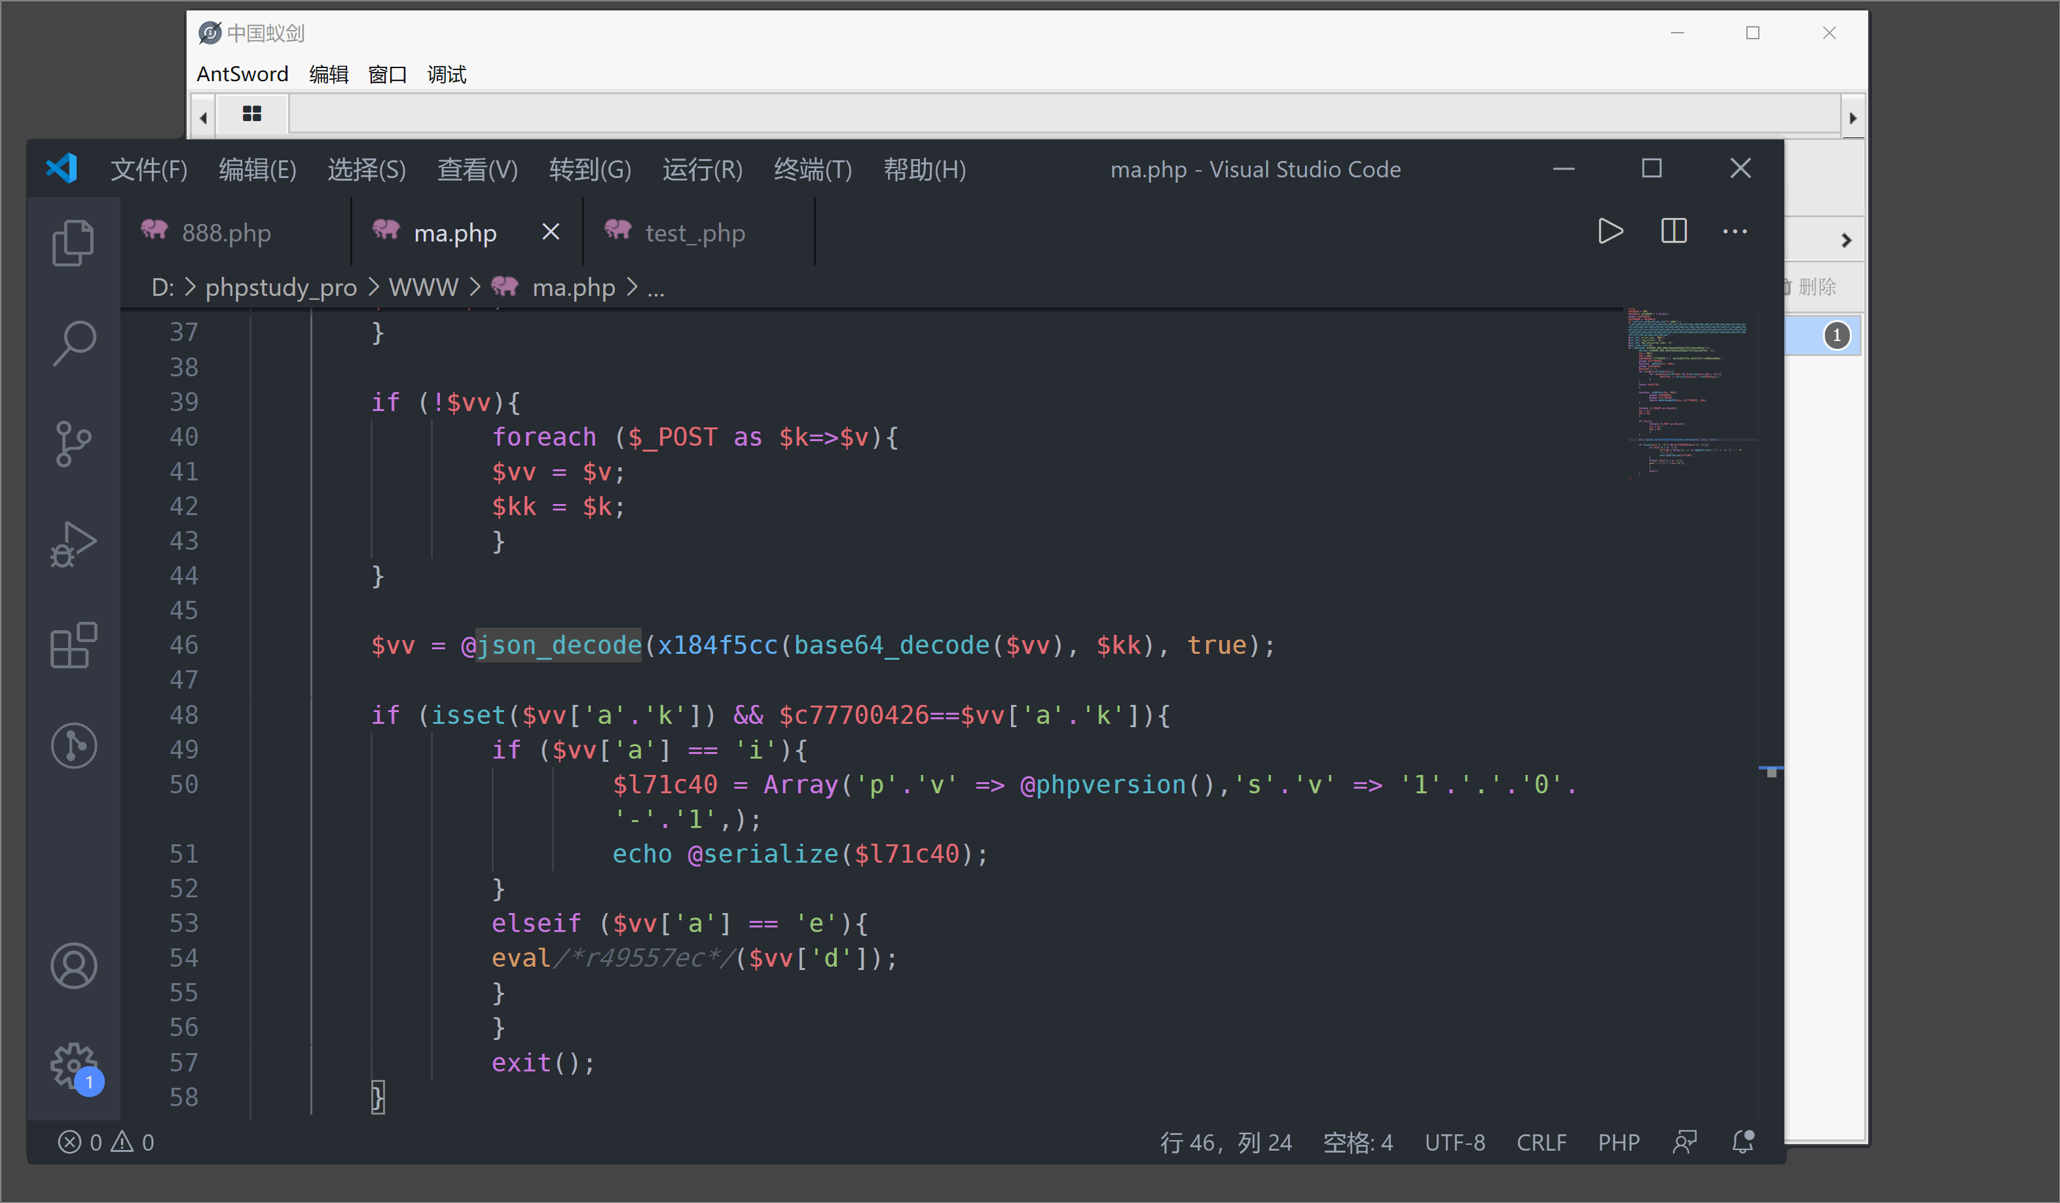Switch to the test_.php tab
2060x1203 pixels.
click(699, 232)
